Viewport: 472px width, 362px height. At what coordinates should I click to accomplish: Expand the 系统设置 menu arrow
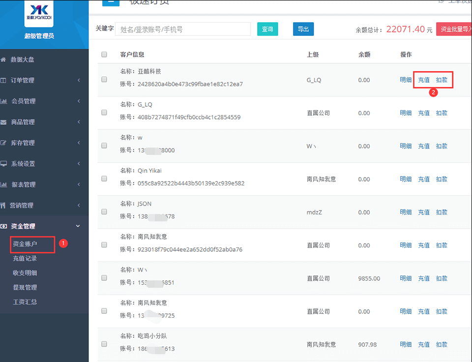(x=79, y=163)
